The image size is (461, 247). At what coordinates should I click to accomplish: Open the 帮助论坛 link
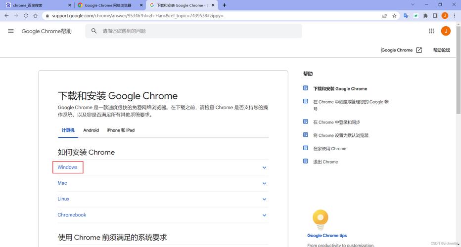(x=441, y=50)
